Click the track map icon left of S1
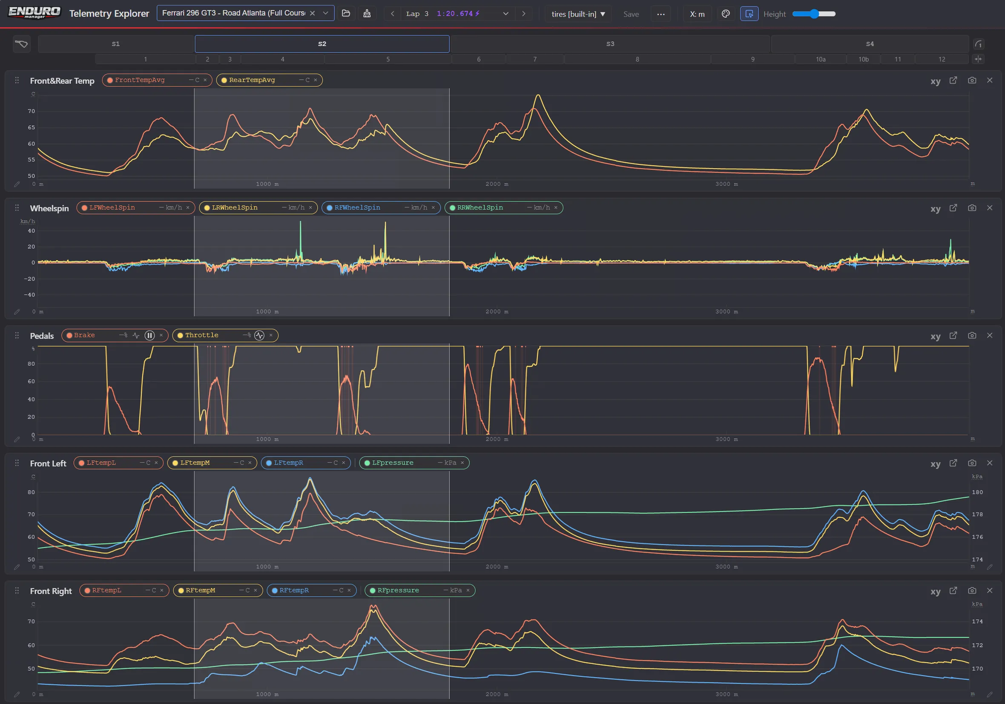1005x704 pixels. tap(21, 44)
